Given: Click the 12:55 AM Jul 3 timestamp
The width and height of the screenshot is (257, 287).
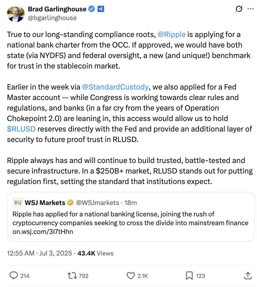Looking at the screenshot, I should (39, 253).
